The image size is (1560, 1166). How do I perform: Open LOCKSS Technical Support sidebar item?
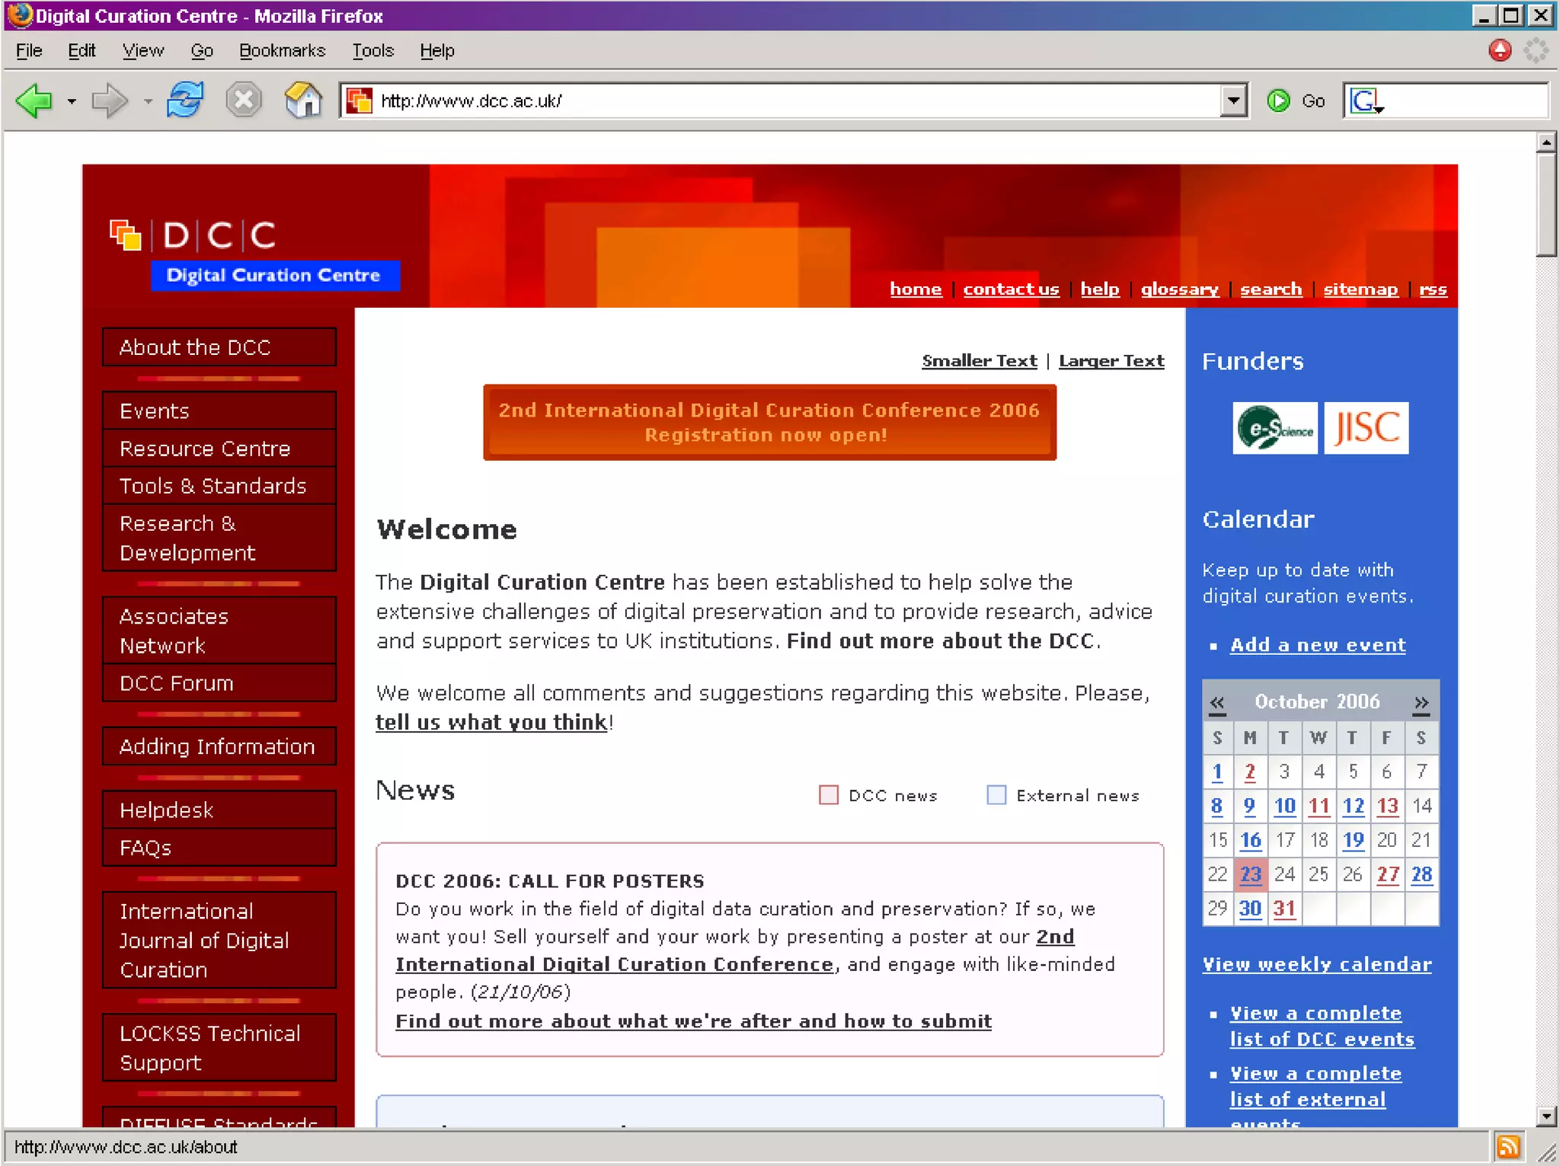[219, 1047]
